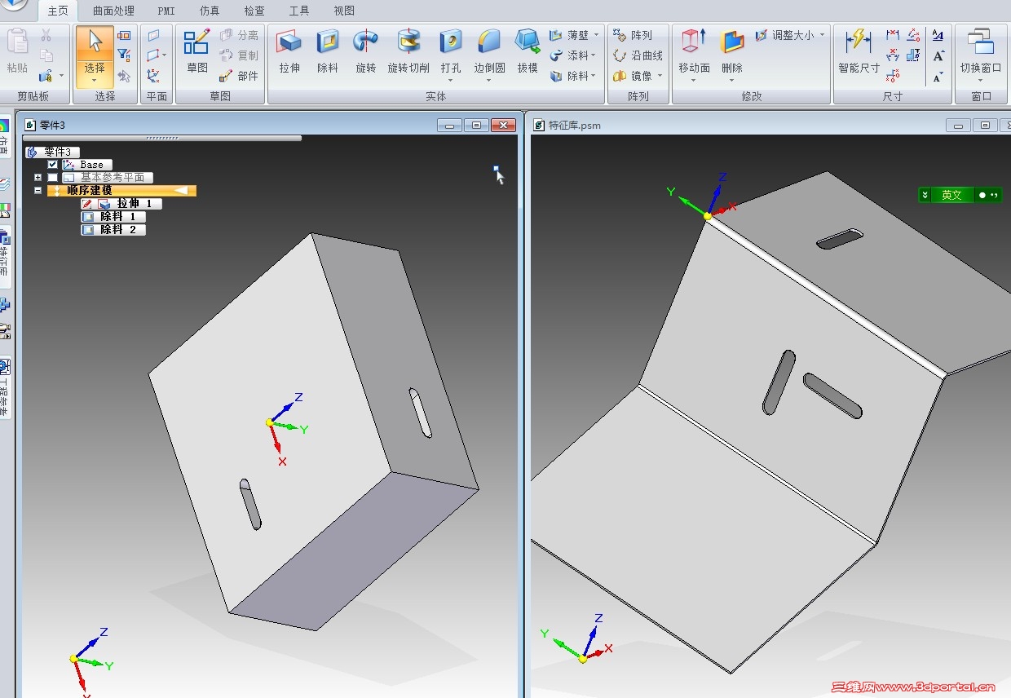The width and height of the screenshot is (1011, 698).
Task: Click the 切换窗口 (Switch Windows) icon
Action: click(x=980, y=42)
